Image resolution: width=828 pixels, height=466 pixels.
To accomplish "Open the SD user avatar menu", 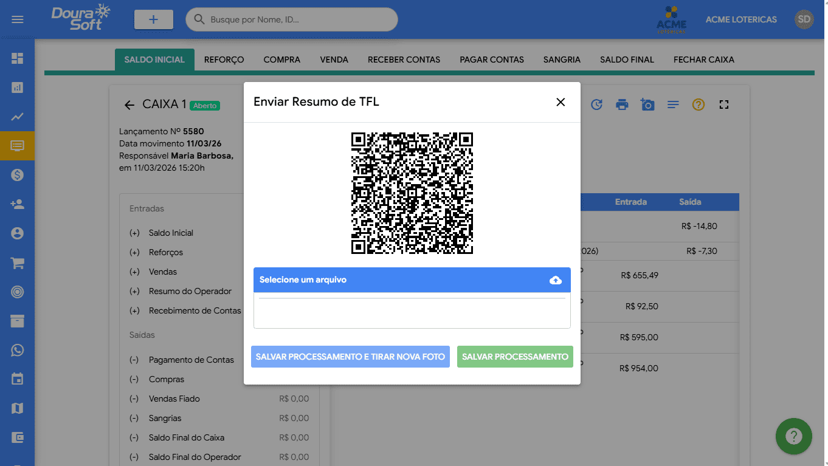I will click(804, 19).
